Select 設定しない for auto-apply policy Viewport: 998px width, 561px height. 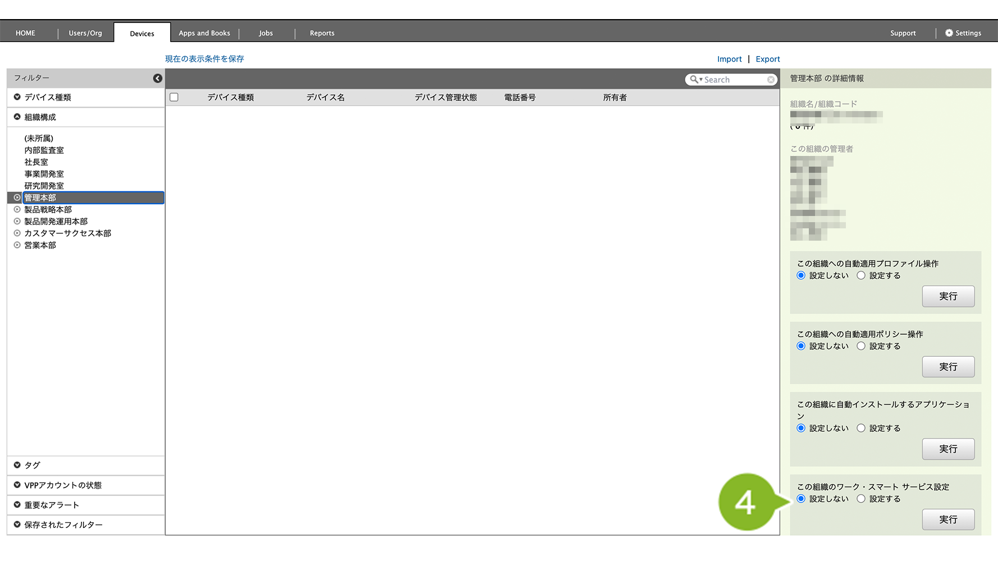[801, 346]
